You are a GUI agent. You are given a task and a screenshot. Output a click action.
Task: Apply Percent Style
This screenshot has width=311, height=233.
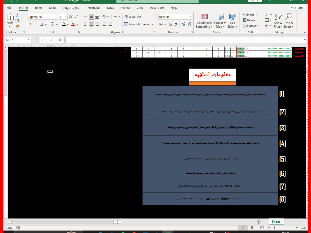[170, 24]
